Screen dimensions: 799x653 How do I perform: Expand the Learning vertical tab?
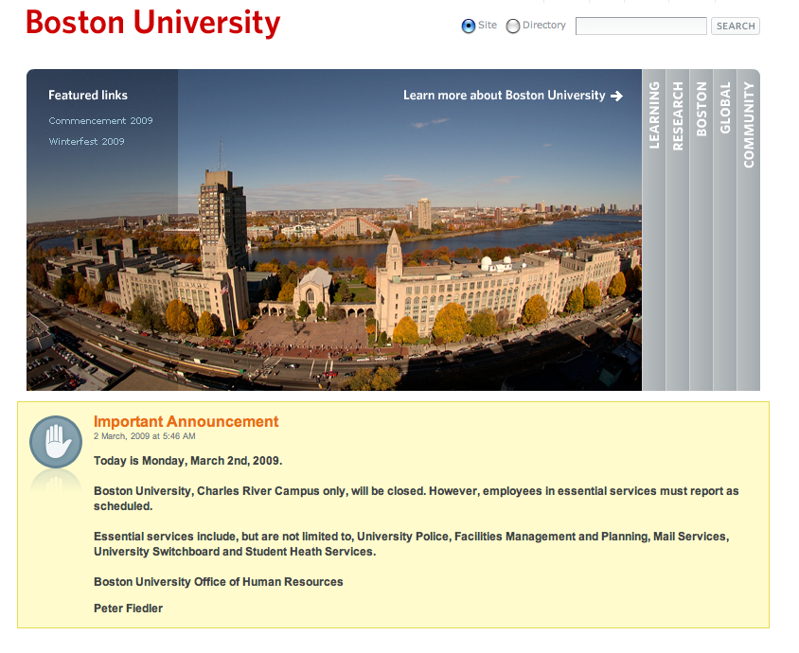(x=654, y=115)
